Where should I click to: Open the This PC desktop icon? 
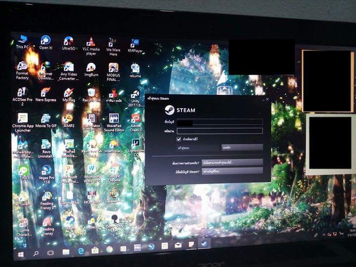[22, 42]
